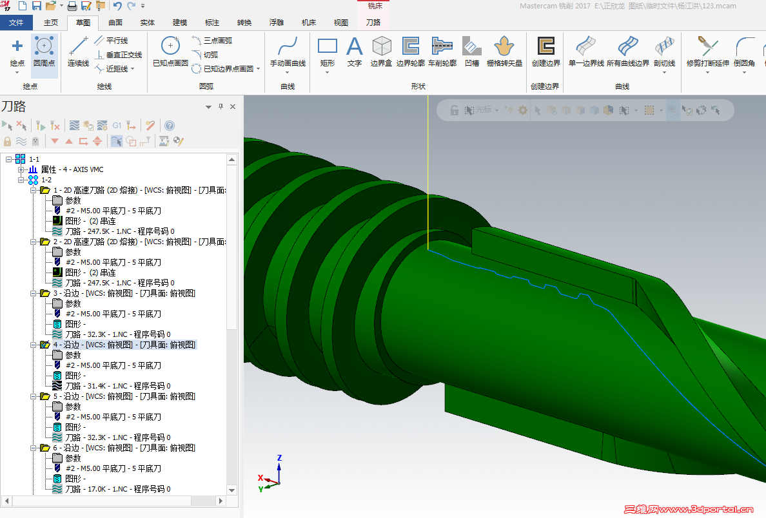Open the 文件 file menu
Image resolution: width=766 pixels, height=518 pixels.
(16, 23)
